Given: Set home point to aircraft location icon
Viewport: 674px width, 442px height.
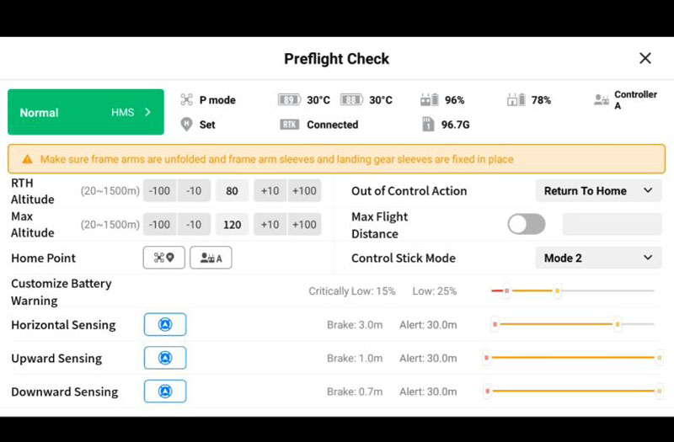Looking at the screenshot, I should point(163,258).
